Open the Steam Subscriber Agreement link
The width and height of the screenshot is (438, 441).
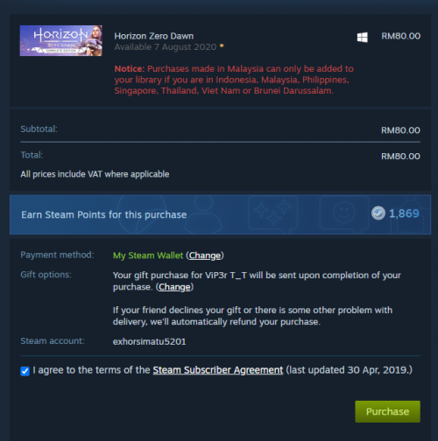[x=218, y=370]
